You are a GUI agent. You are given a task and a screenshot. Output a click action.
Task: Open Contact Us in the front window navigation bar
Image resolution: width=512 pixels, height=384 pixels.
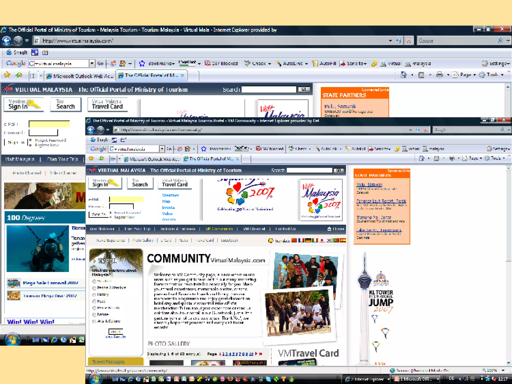point(285,229)
